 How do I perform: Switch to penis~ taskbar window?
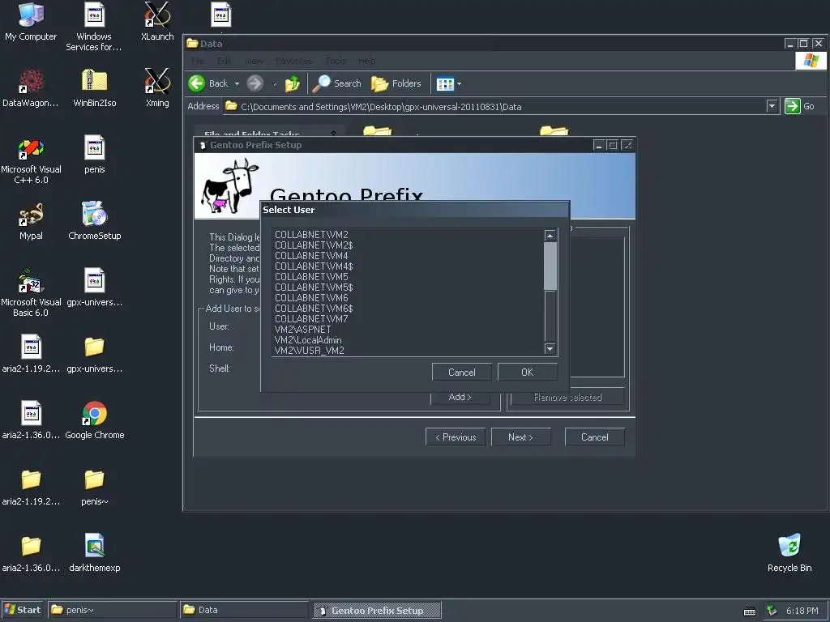(x=112, y=610)
